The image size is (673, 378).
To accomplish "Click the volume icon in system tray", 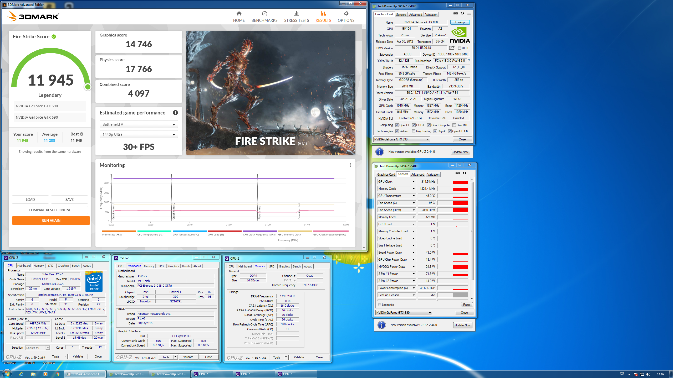I will (x=648, y=374).
